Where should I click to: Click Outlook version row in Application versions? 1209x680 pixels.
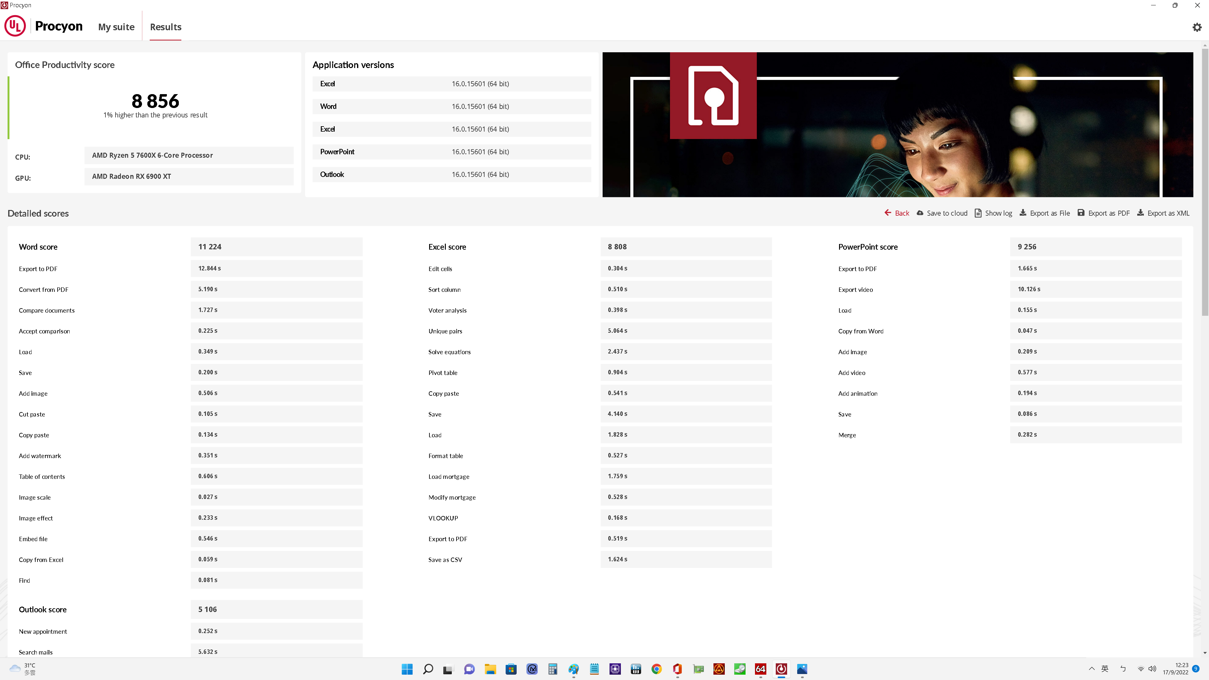tap(451, 175)
